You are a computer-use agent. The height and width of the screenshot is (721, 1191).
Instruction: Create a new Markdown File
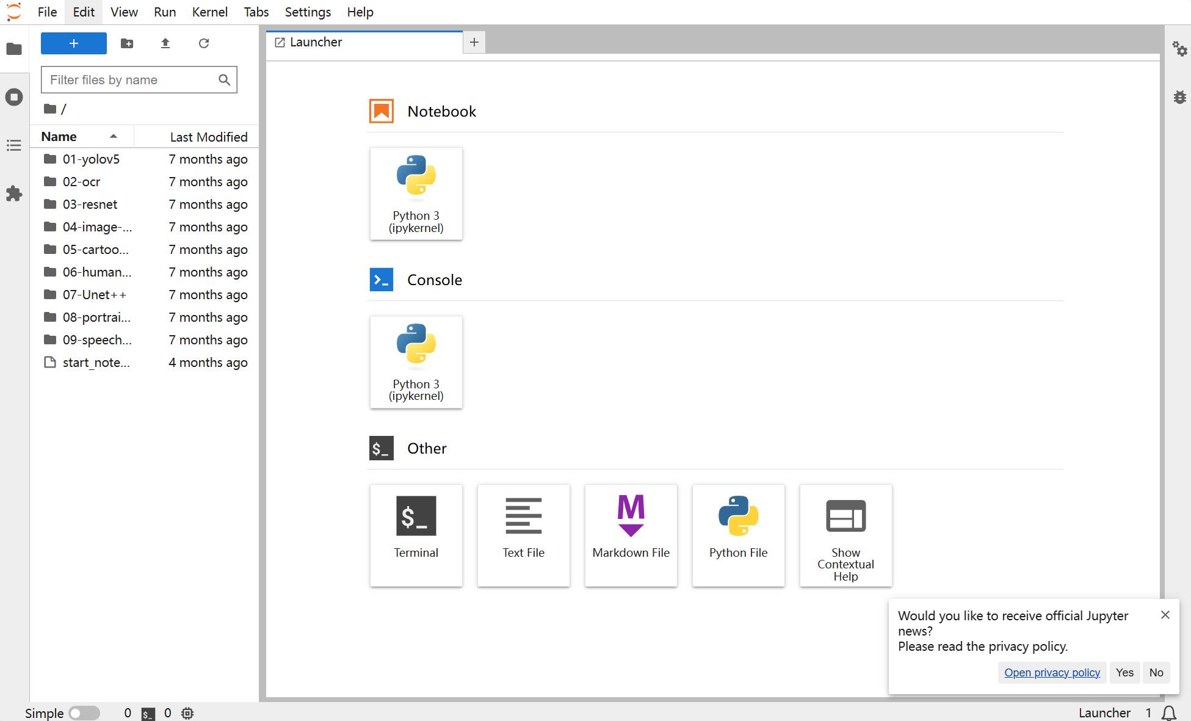pyautogui.click(x=631, y=535)
